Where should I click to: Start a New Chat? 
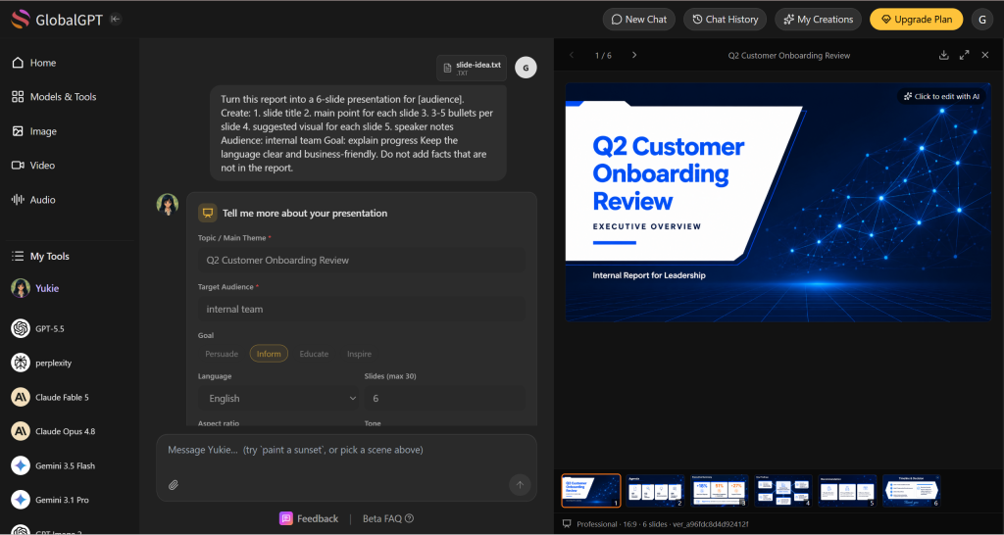639,20
